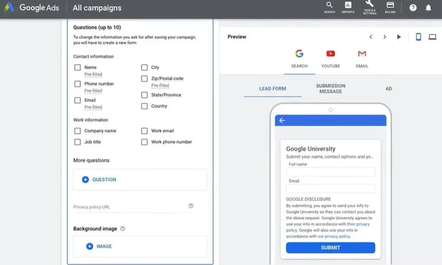Click the 'More questions' heading
Image resolution: width=442 pixels, height=265 pixels.
click(x=91, y=160)
